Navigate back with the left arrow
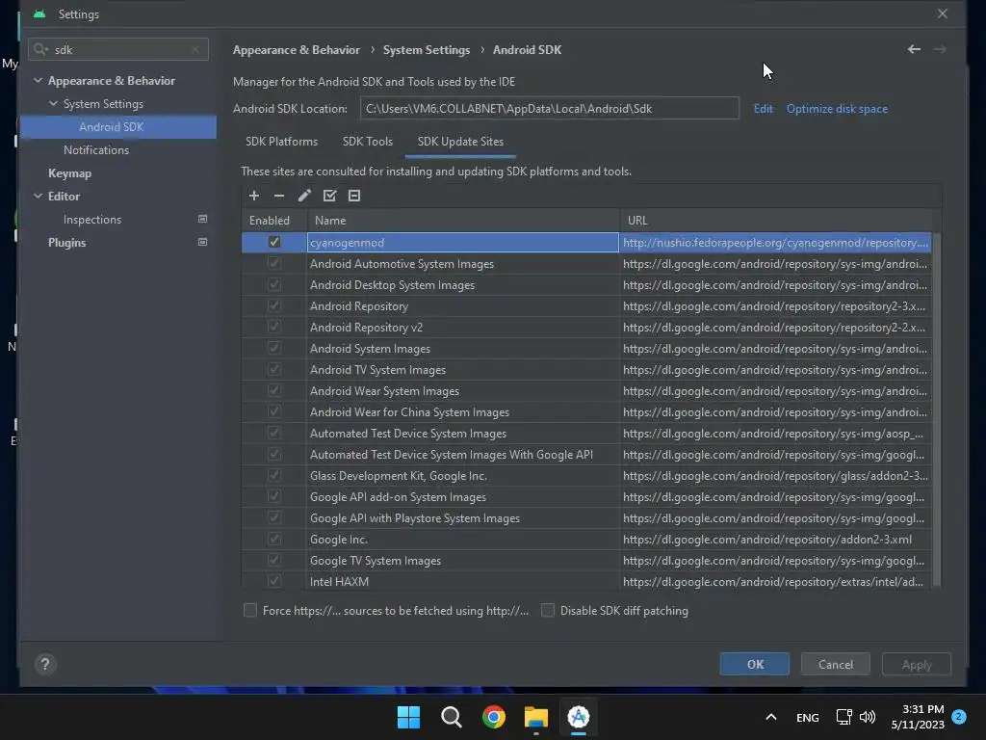 (915, 49)
